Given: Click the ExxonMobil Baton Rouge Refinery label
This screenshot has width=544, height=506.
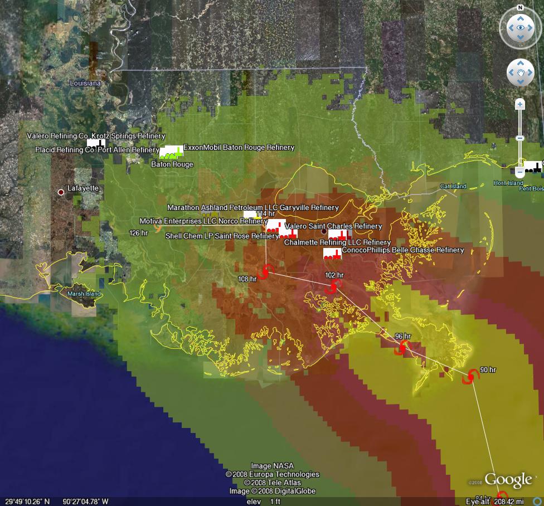Looking at the screenshot, I should [239, 147].
